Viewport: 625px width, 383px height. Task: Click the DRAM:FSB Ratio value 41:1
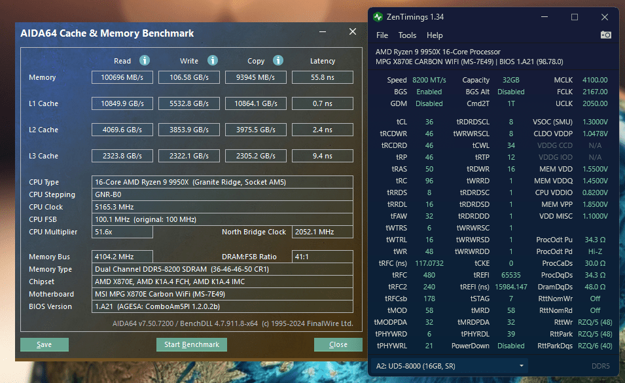click(x=323, y=257)
